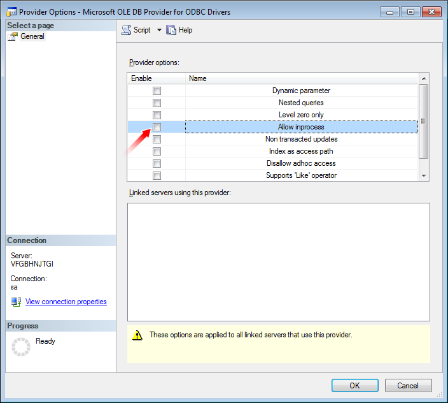The image size is (448, 403).
Task: Click the Ready progress spinner icon
Action: click(21, 347)
